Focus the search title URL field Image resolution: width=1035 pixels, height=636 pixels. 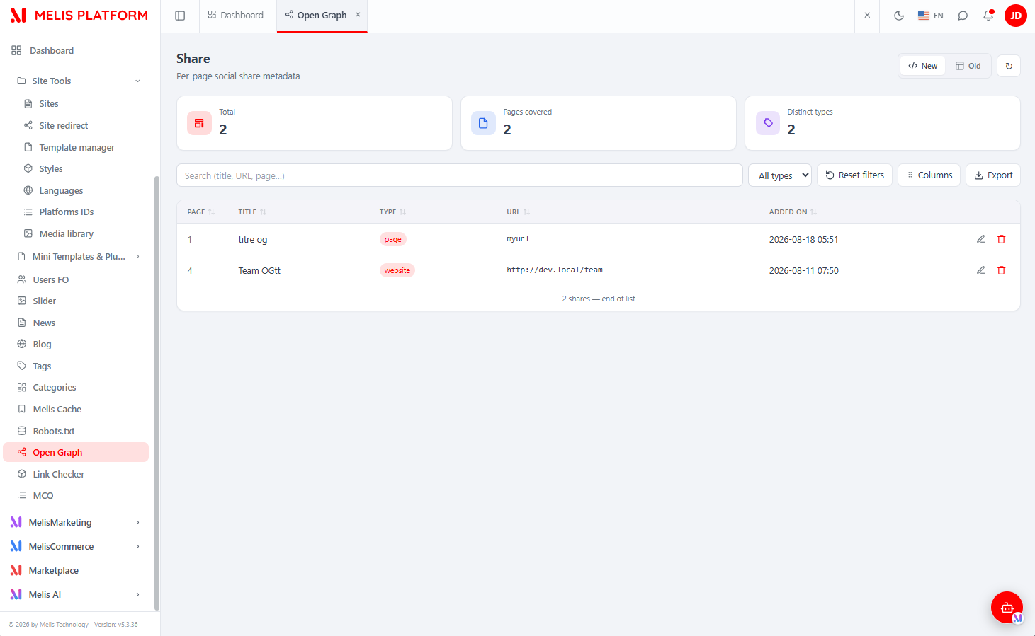(x=460, y=175)
